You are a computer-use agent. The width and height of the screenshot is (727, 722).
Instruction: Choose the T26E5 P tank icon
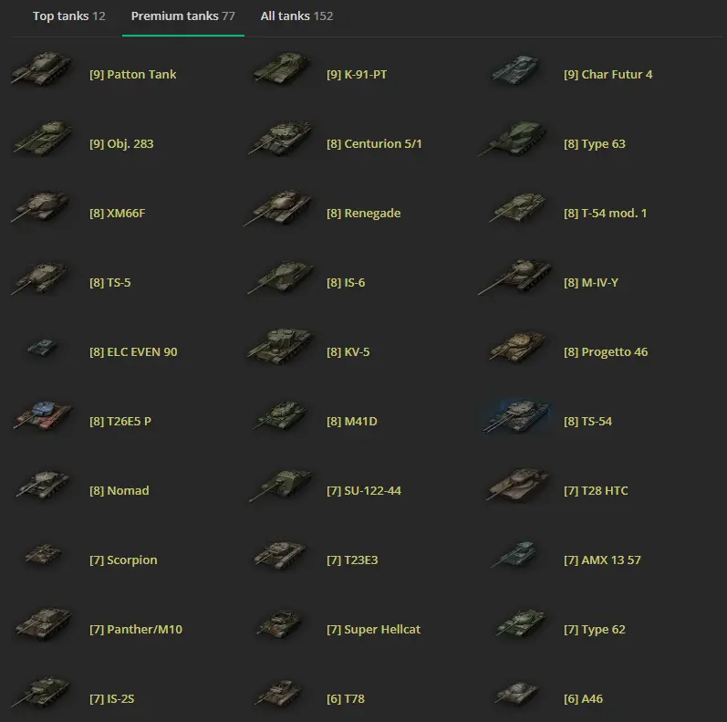pos(42,417)
